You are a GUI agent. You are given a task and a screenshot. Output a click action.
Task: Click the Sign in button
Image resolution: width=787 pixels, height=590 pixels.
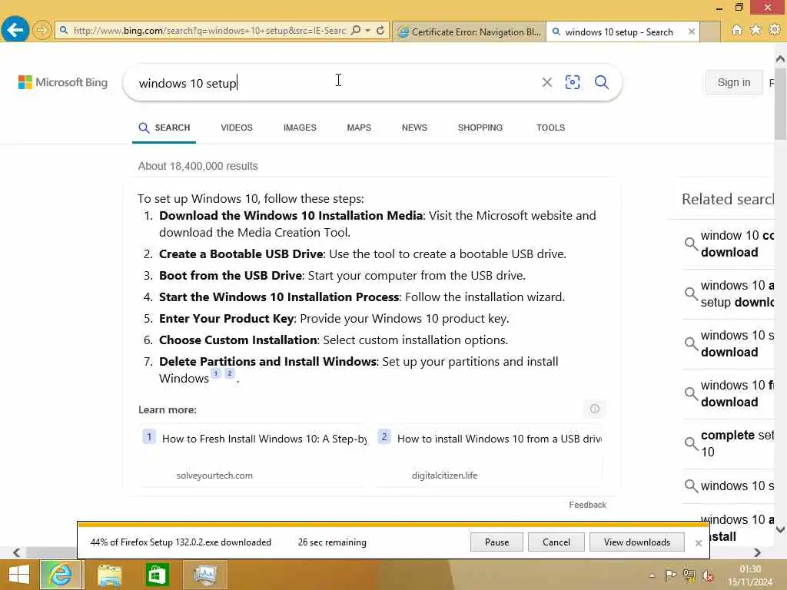[x=734, y=82]
